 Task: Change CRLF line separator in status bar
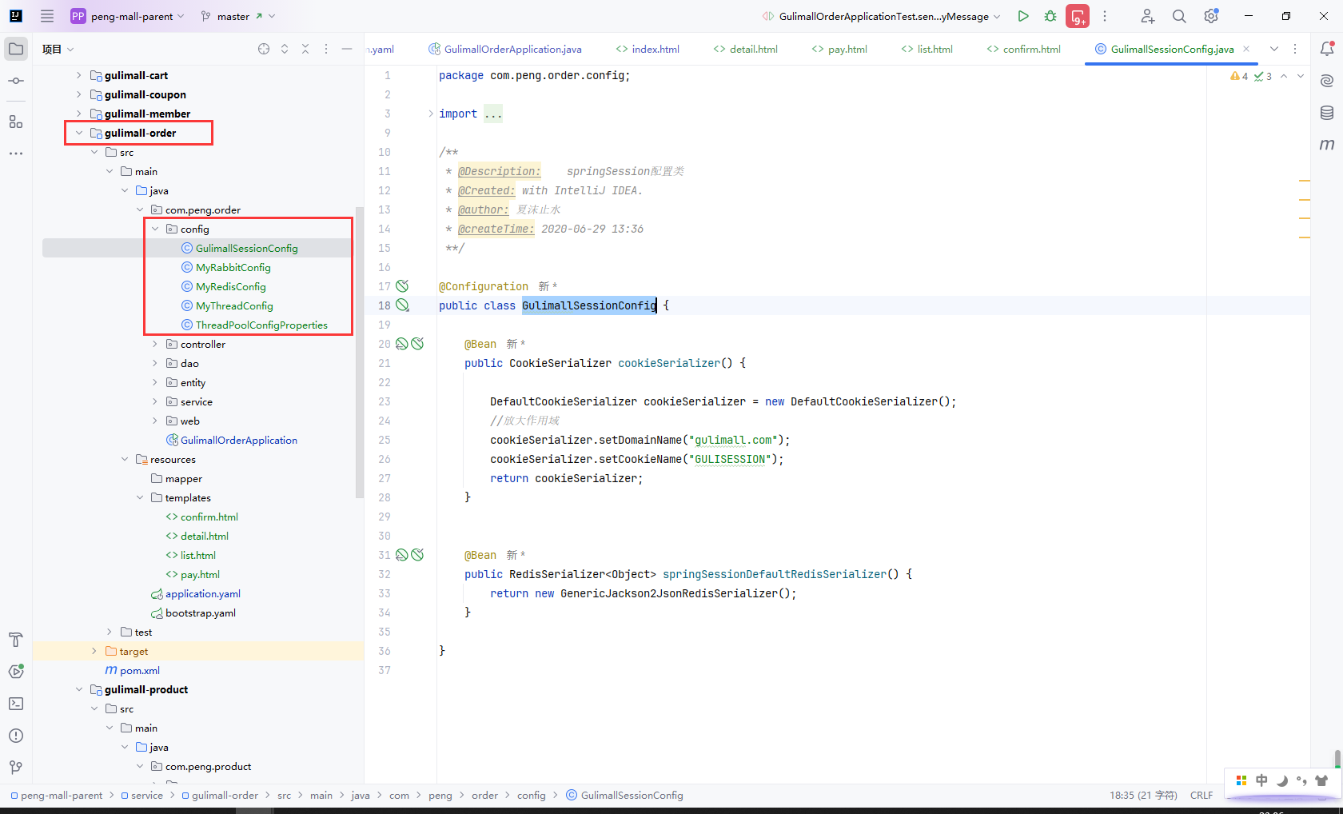[1202, 795]
